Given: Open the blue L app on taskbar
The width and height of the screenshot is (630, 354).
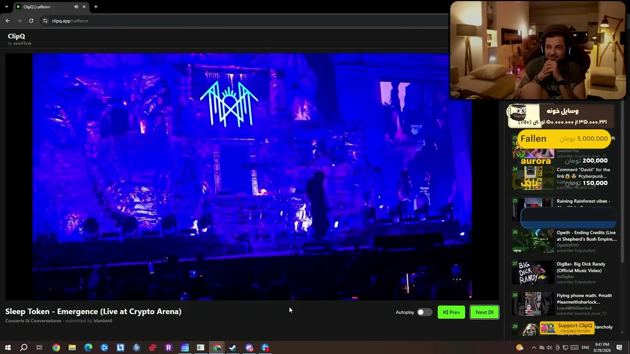Looking at the screenshot, I should tap(120, 348).
